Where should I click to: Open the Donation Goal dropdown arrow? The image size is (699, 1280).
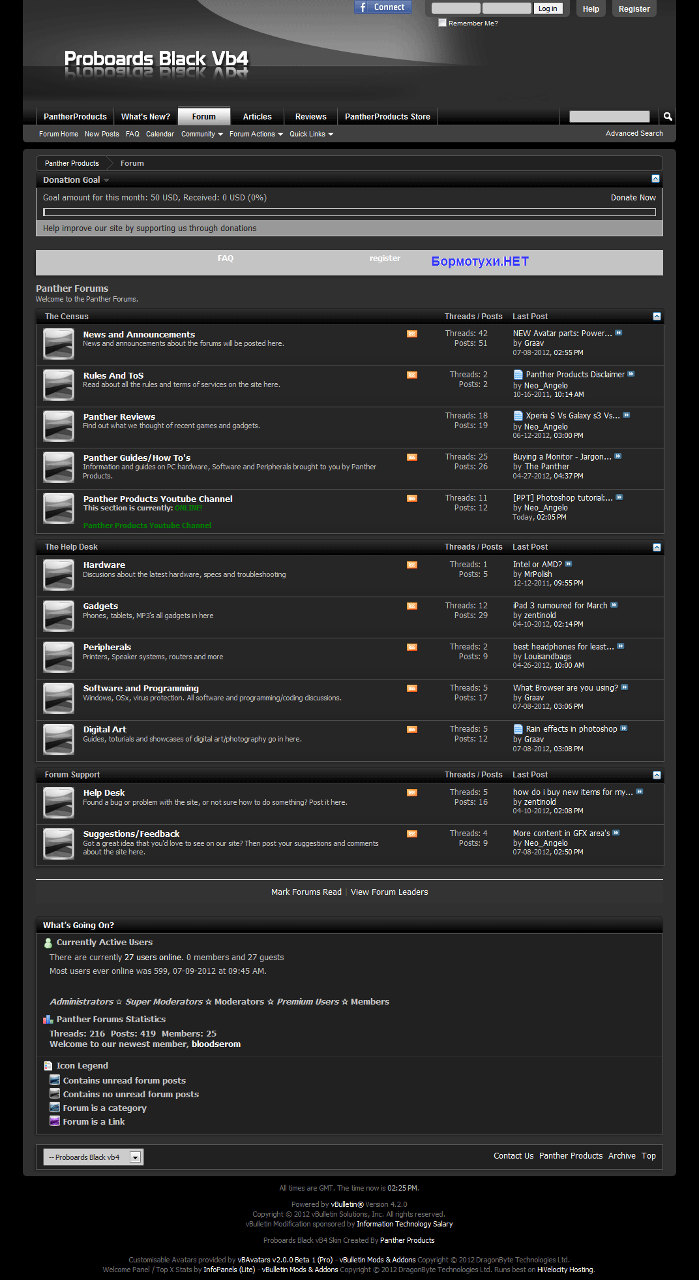106,180
